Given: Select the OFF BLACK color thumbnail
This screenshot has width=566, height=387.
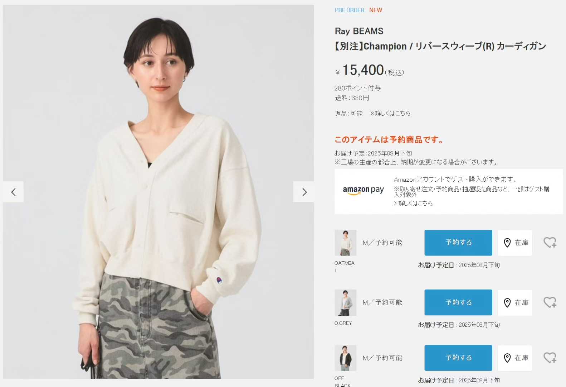Looking at the screenshot, I should click(x=346, y=358).
